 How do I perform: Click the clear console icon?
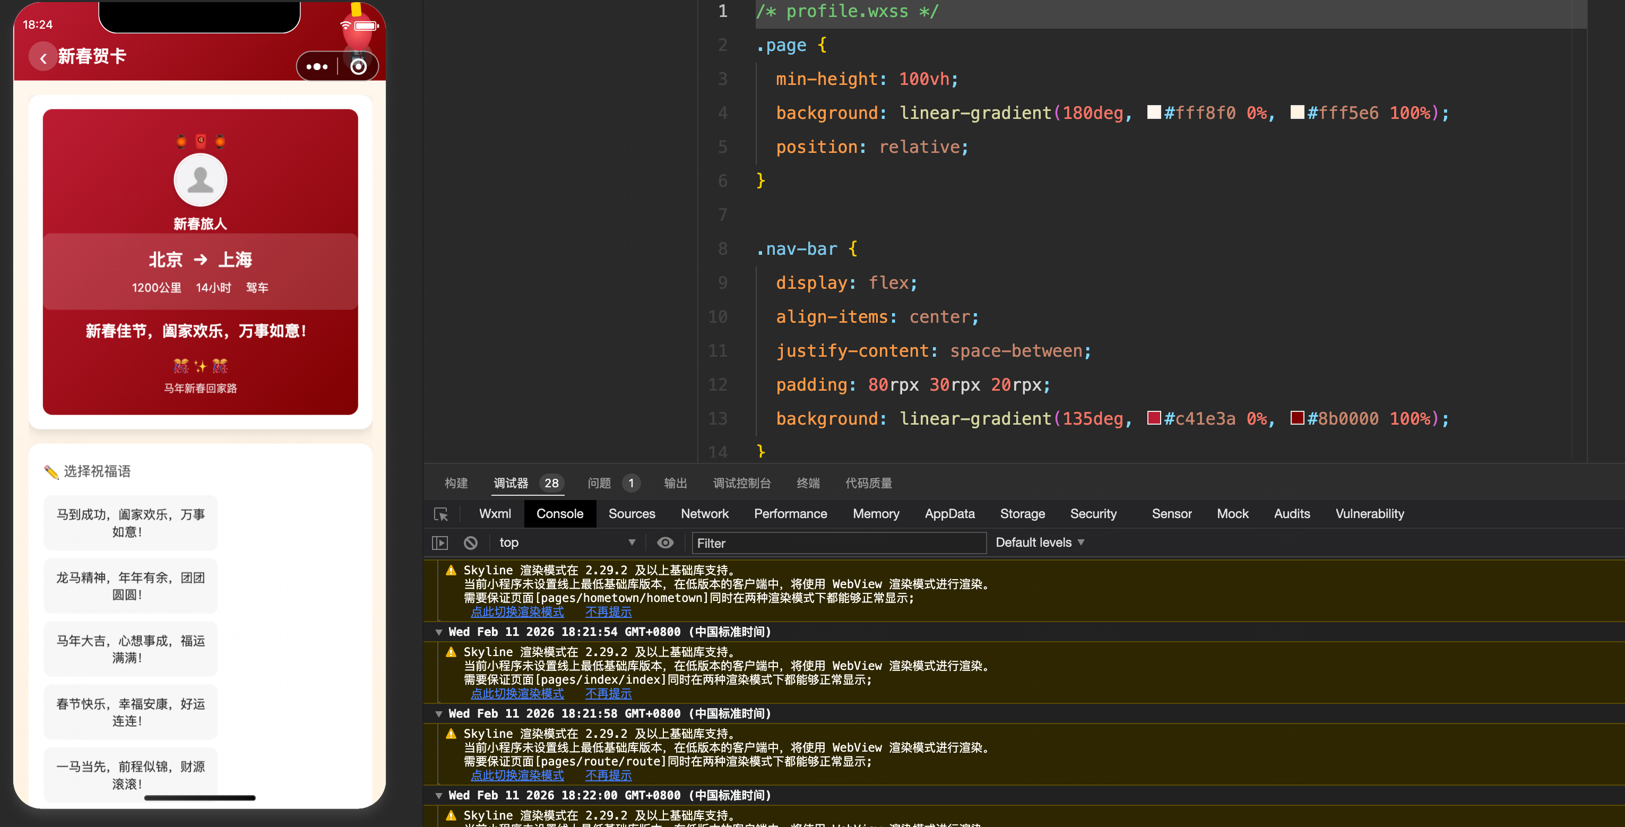(471, 542)
